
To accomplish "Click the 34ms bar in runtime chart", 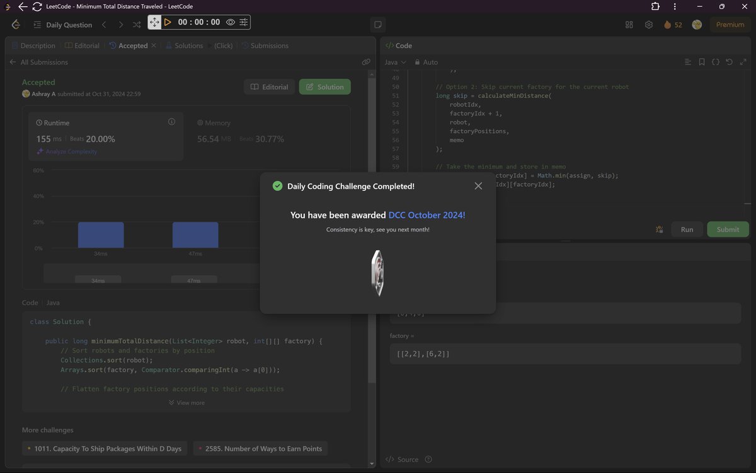I will (x=101, y=235).
